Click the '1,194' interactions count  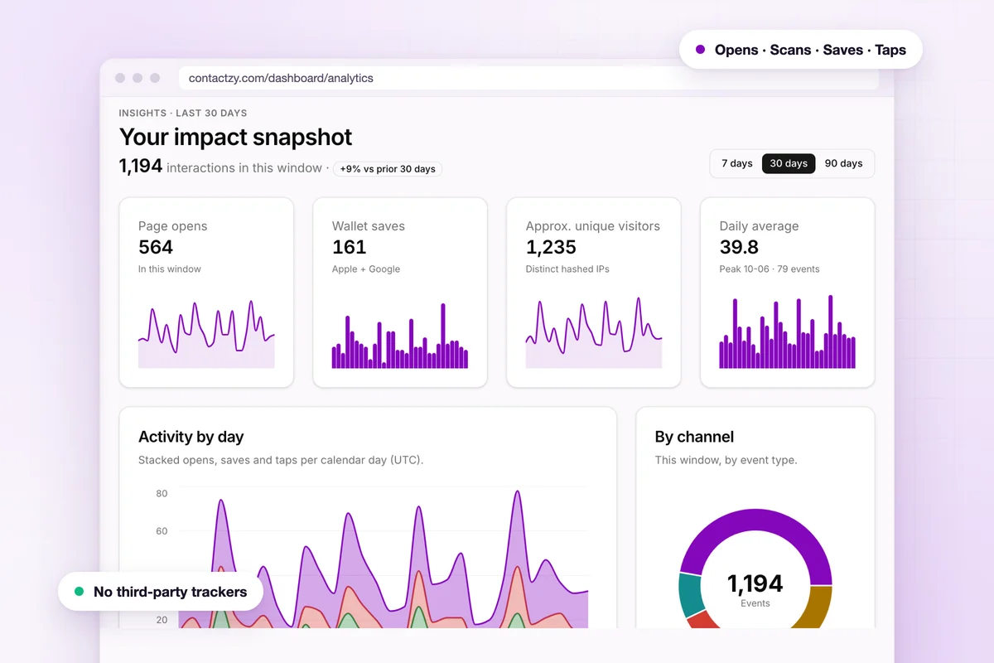point(141,166)
